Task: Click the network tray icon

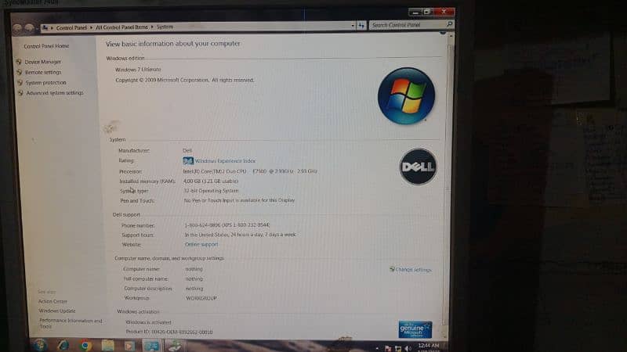Action: 398,348
